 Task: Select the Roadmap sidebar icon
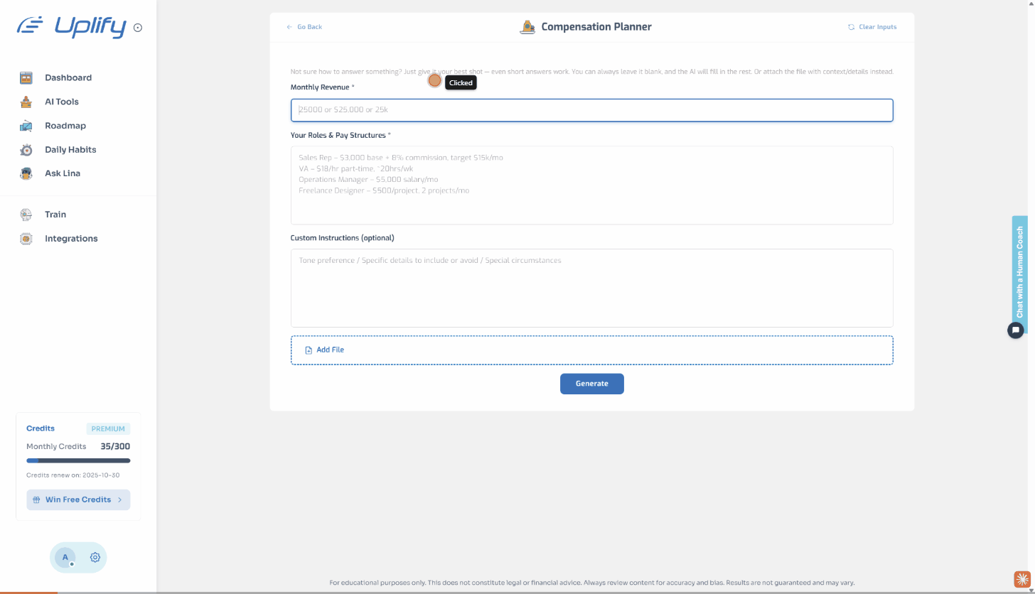pos(26,126)
